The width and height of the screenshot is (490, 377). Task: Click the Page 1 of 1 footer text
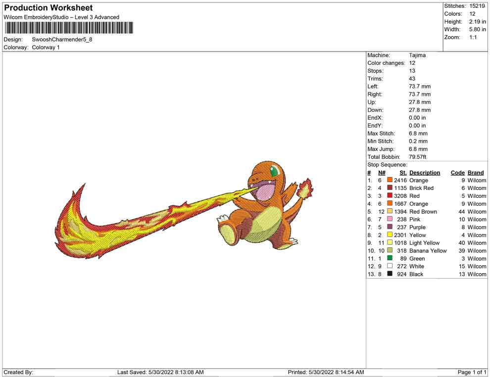coord(472,372)
